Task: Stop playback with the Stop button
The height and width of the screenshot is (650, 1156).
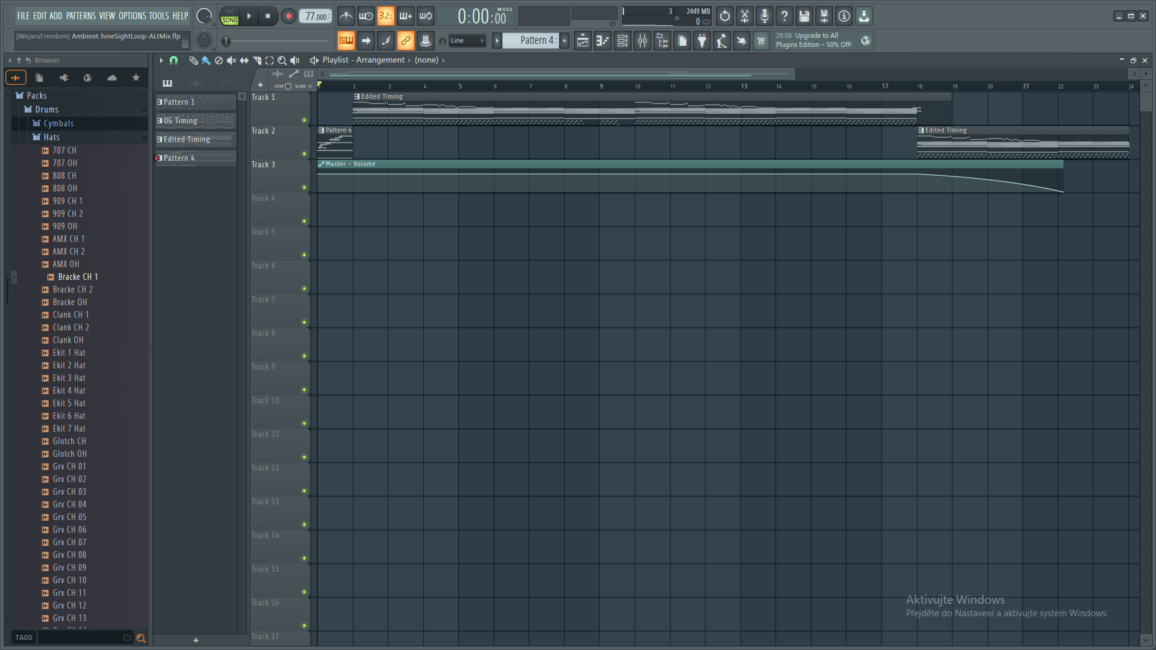Action: click(x=268, y=16)
